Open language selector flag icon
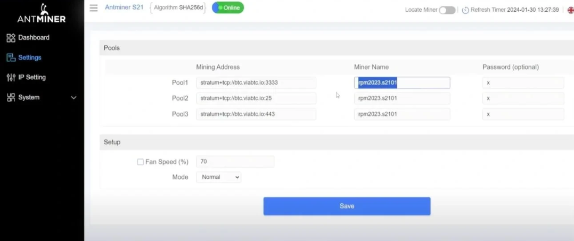574x241 pixels. pos(570,10)
